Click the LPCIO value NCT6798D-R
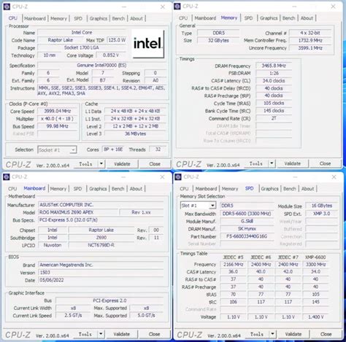The image size is (346, 342). (101, 245)
